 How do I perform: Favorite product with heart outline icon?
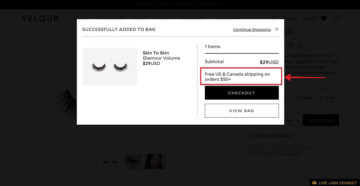[291, 45]
